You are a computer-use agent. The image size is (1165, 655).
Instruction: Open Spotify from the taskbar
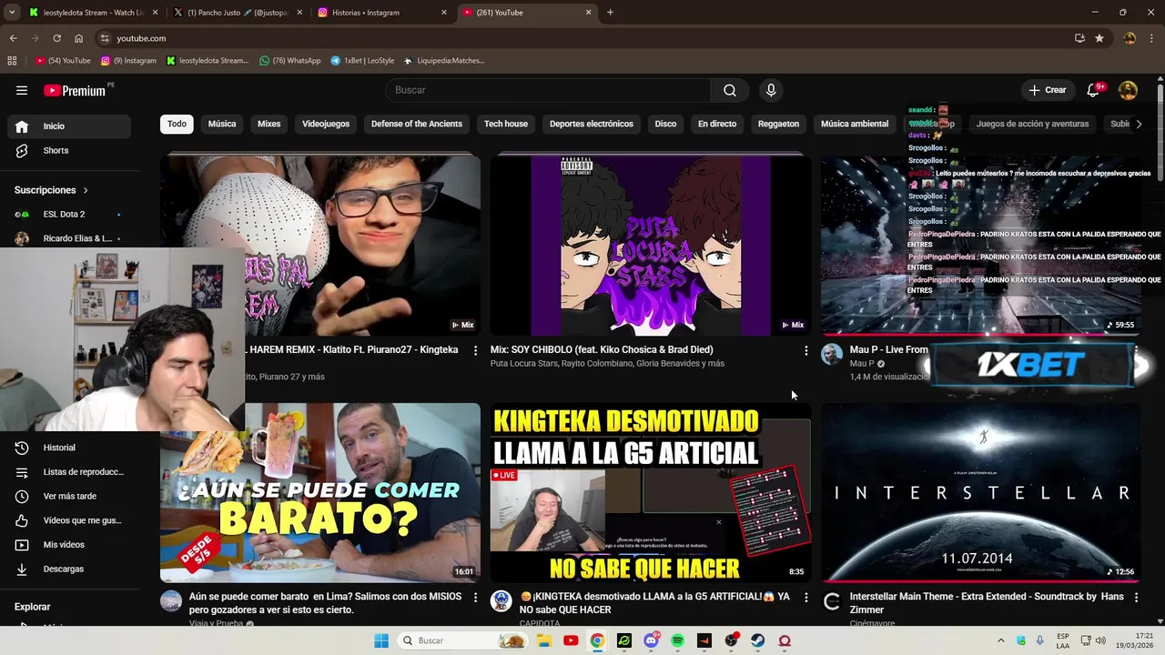(x=678, y=640)
